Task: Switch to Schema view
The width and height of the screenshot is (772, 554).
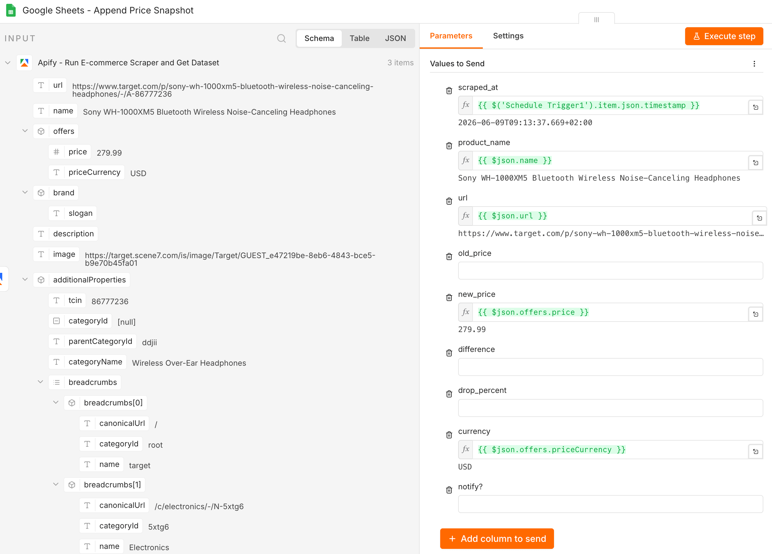Action: click(x=319, y=38)
